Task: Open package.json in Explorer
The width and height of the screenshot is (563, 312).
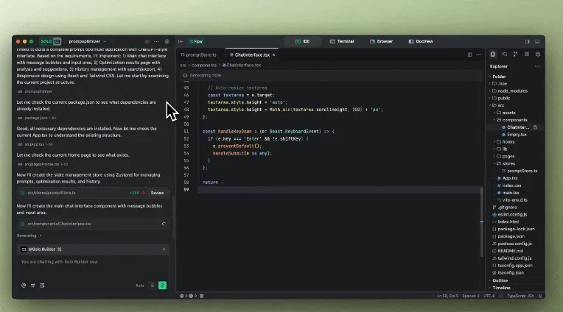Action: 511,237
